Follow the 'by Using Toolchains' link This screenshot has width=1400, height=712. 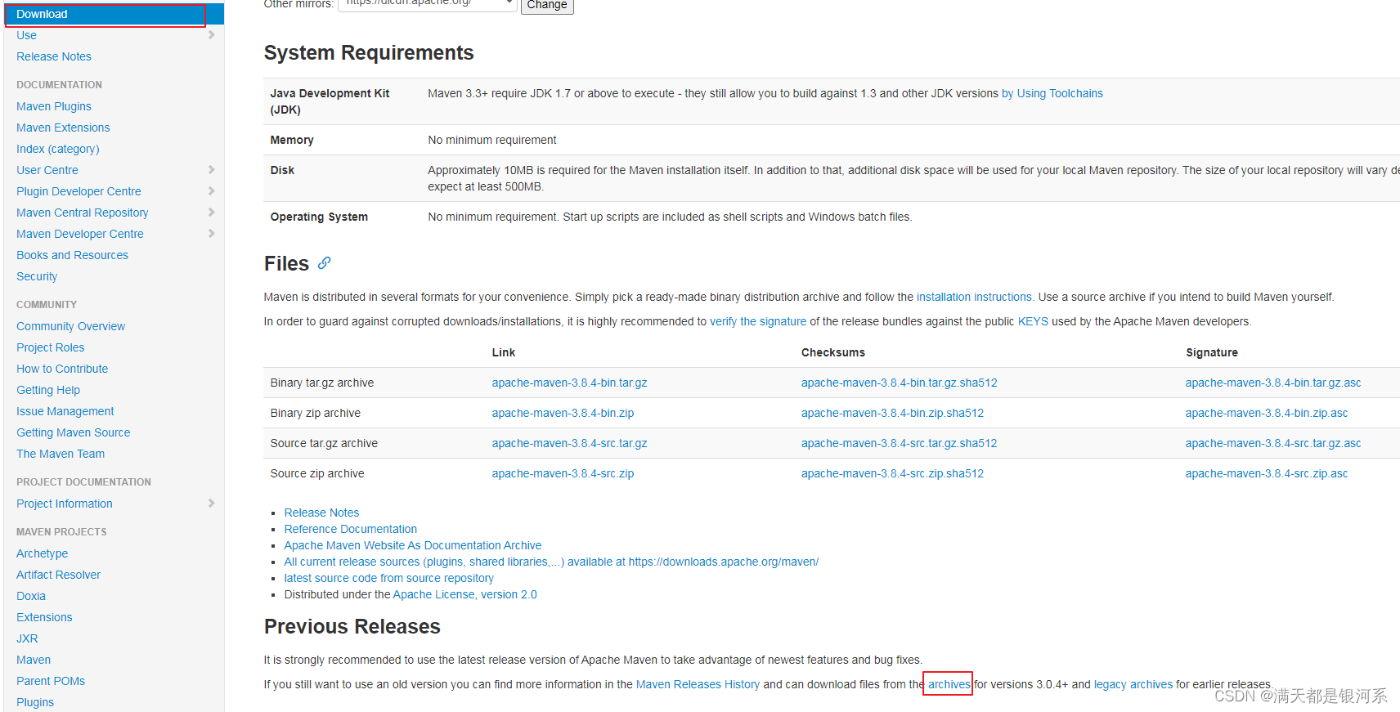pos(1052,93)
